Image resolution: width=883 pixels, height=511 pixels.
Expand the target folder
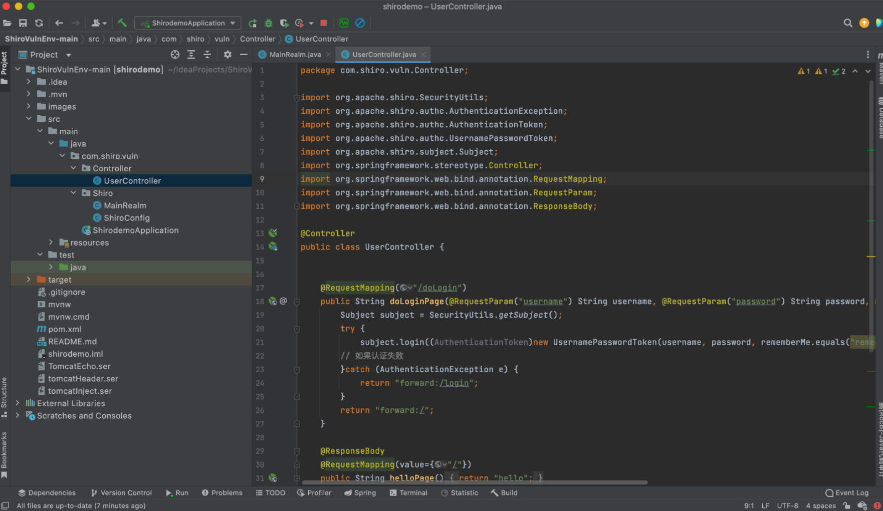29,280
